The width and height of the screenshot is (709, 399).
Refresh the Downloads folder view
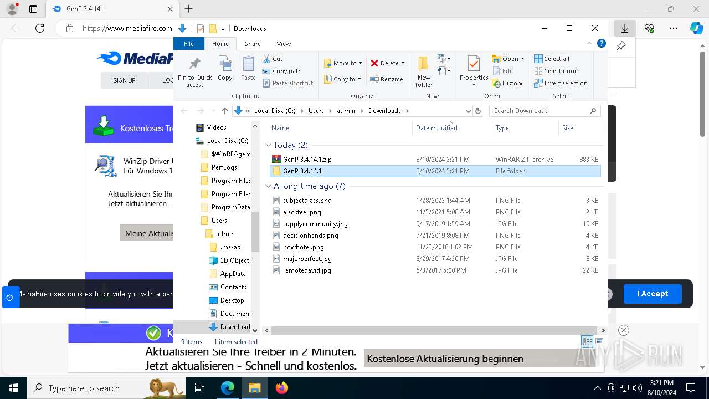478,111
